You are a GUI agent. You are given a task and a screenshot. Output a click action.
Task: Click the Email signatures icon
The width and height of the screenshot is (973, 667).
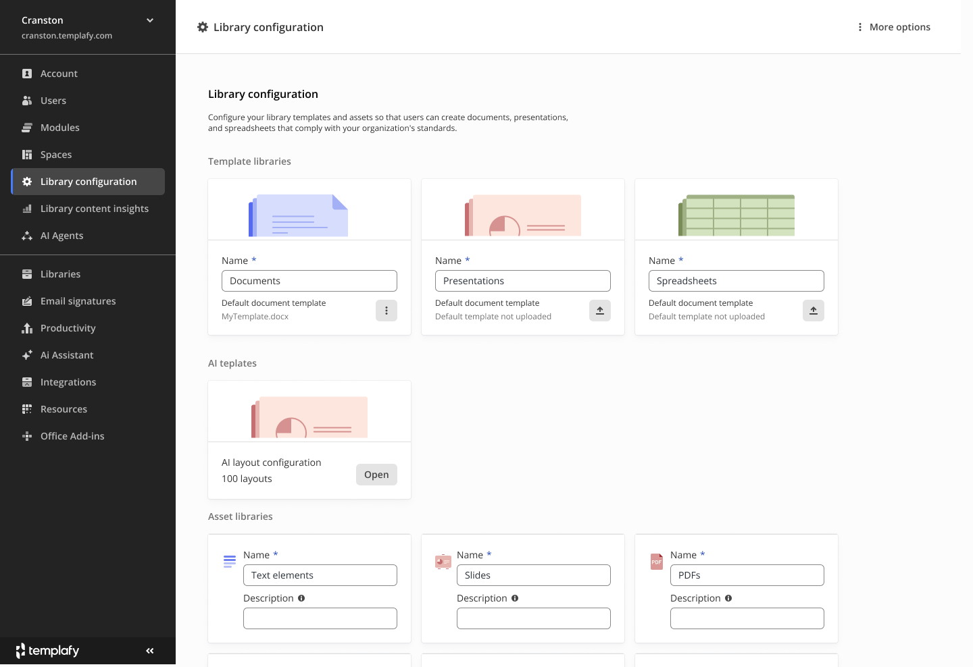pos(27,301)
